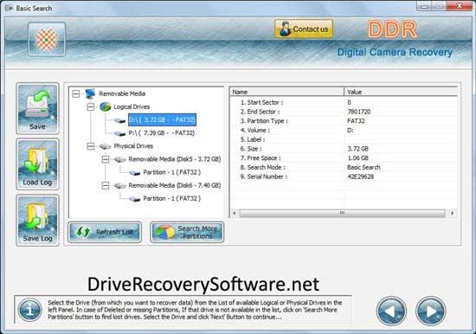The image size is (476, 334).
Task: Collapse the Logical Drives tree node
Action: click(91, 106)
